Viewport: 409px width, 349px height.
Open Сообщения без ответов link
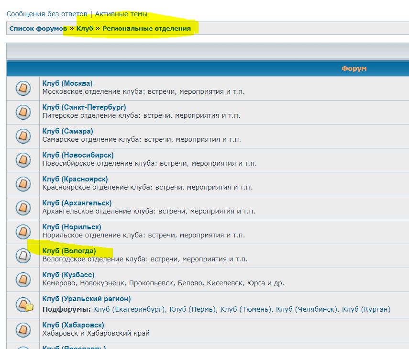pos(47,14)
